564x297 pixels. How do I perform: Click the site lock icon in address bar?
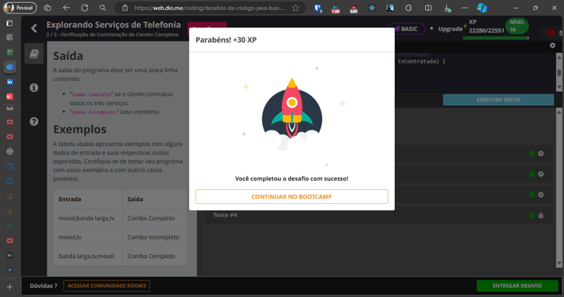tap(125, 8)
